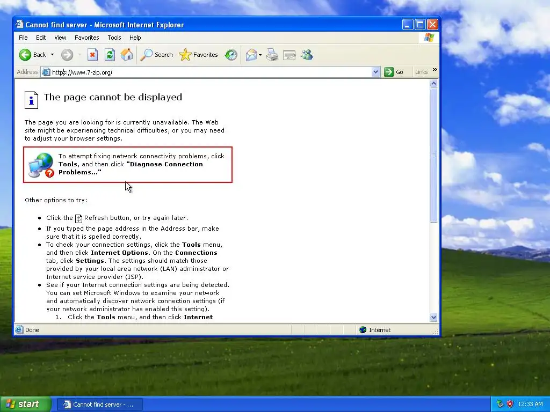Expand the Address bar dropdown arrow
Viewport: 550px width, 412px height.
pos(375,72)
